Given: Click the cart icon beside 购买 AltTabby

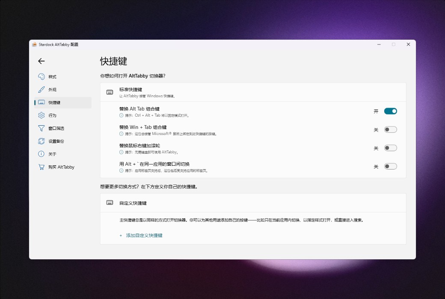Looking at the screenshot, I should coord(42,167).
